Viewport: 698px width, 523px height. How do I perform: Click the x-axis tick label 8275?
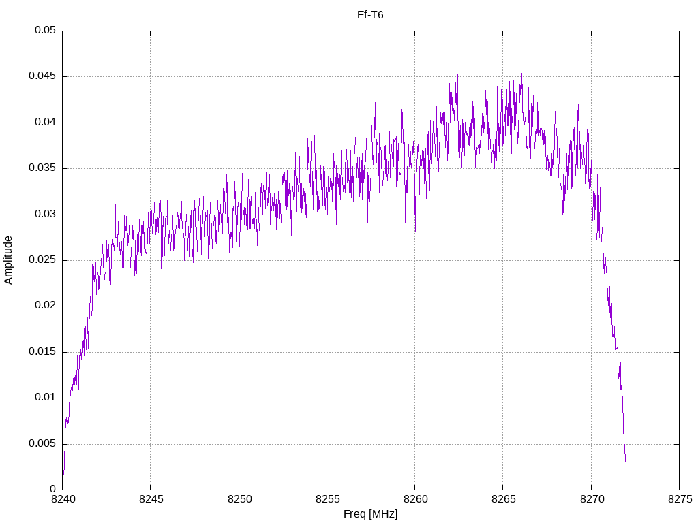tap(680, 499)
